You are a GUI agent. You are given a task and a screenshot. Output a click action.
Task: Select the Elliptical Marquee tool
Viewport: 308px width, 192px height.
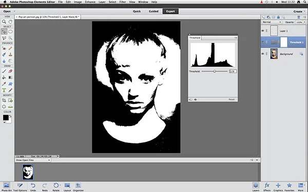[x=10, y=32]
